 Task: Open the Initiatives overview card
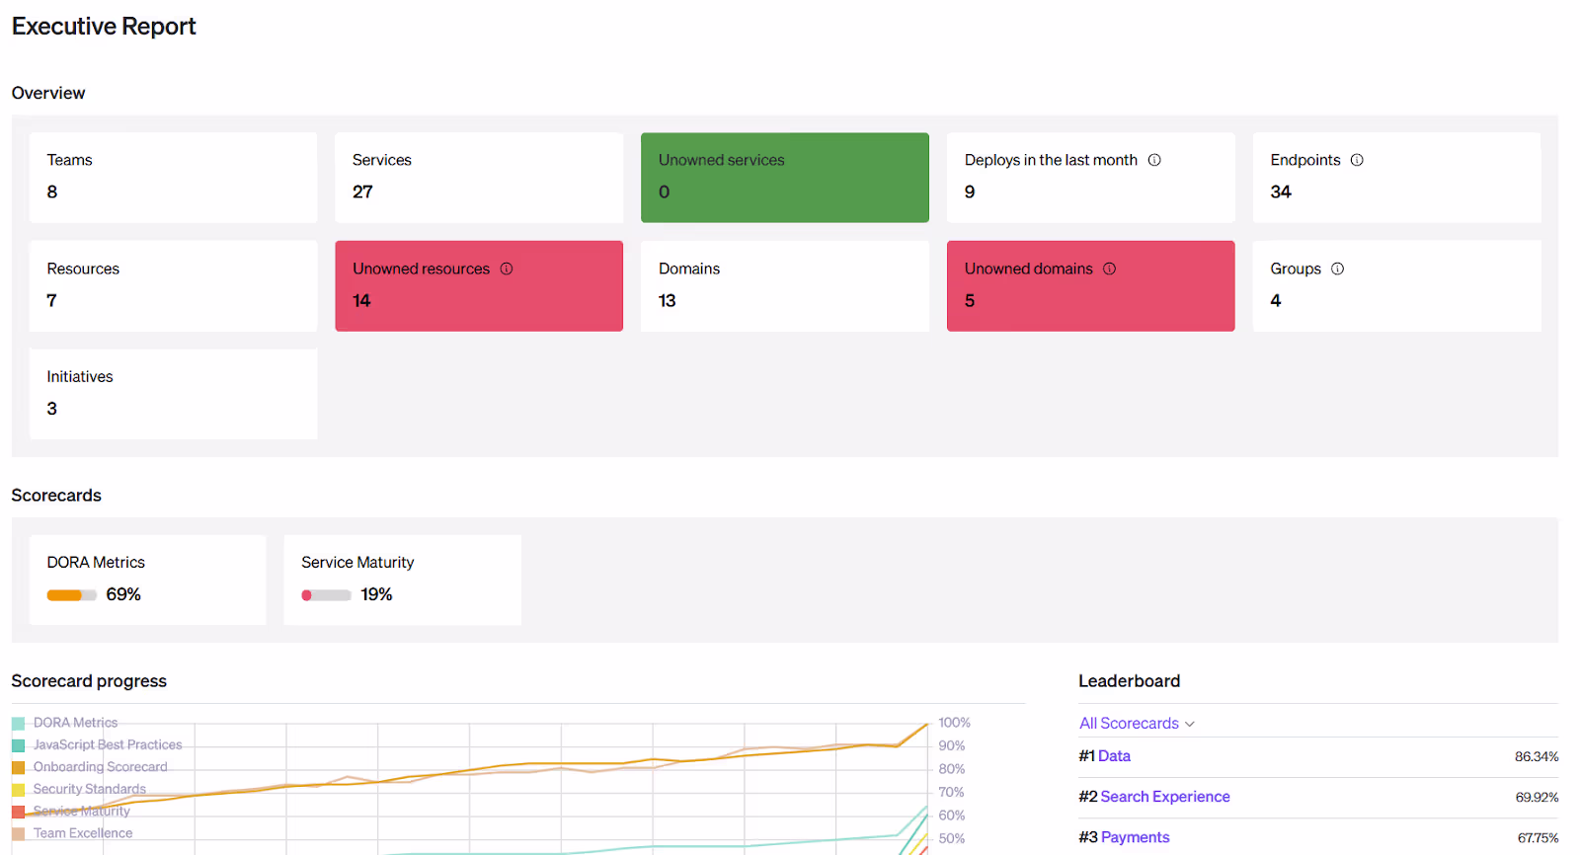point(173,394)
